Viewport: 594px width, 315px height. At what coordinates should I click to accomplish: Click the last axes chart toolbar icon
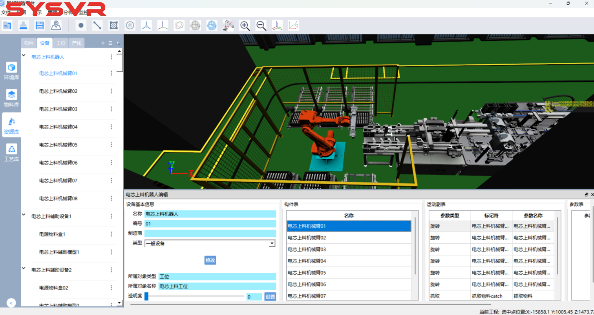294,26
